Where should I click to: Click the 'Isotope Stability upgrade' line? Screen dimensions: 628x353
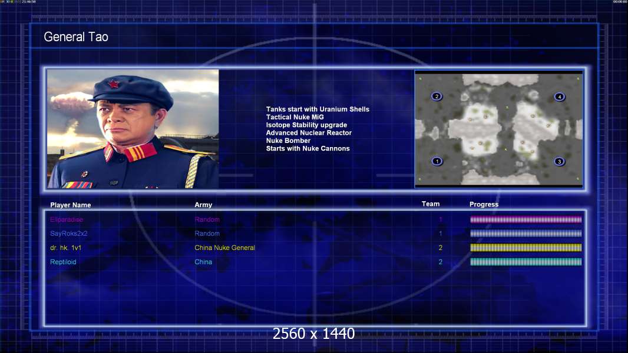pos(306,125)
